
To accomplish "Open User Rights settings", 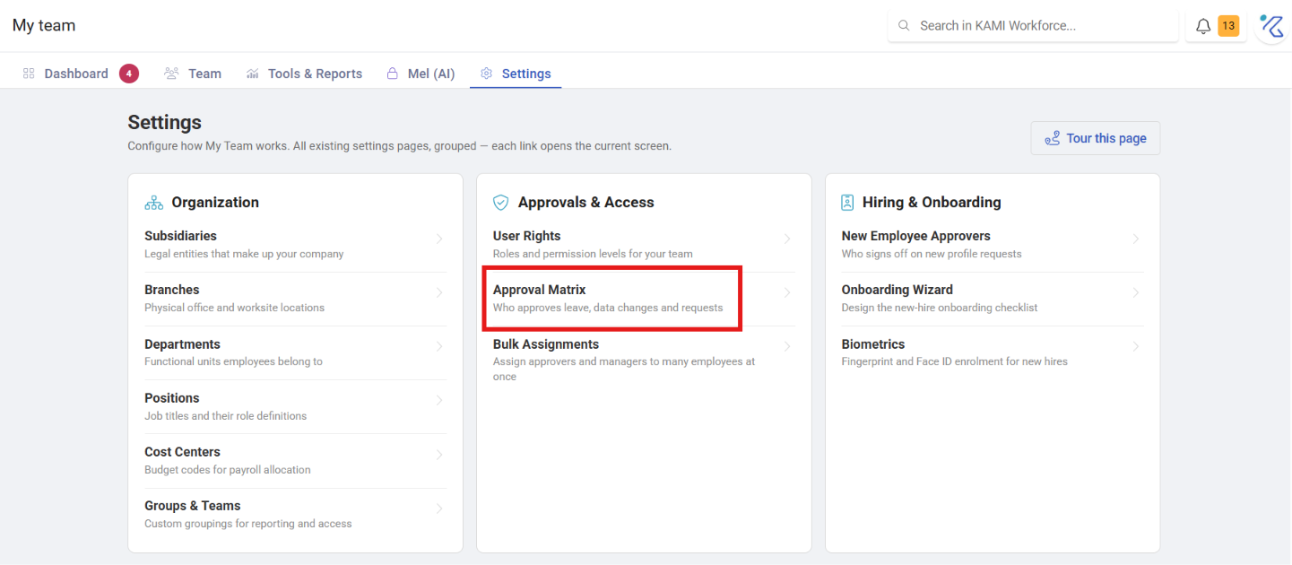I will pos(644,244).
